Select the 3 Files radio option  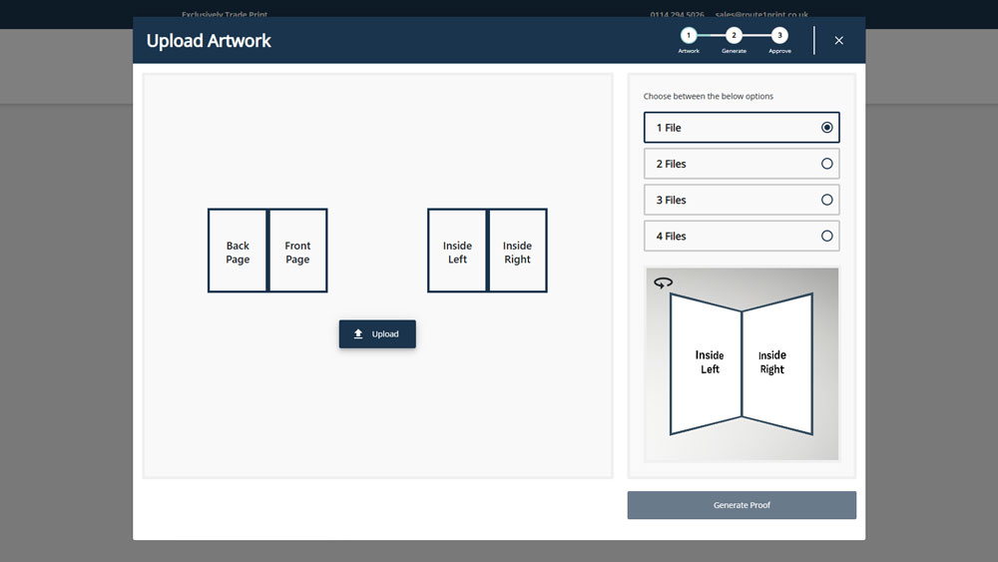tap(826, 200)
